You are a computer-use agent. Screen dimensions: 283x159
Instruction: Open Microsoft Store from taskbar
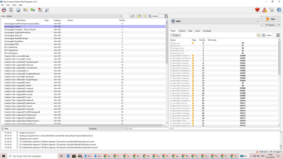point(74,156)
